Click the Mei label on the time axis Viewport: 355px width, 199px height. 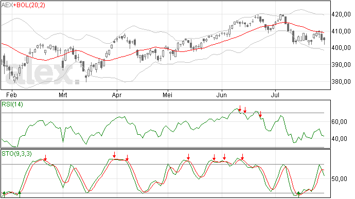point(167,95)
